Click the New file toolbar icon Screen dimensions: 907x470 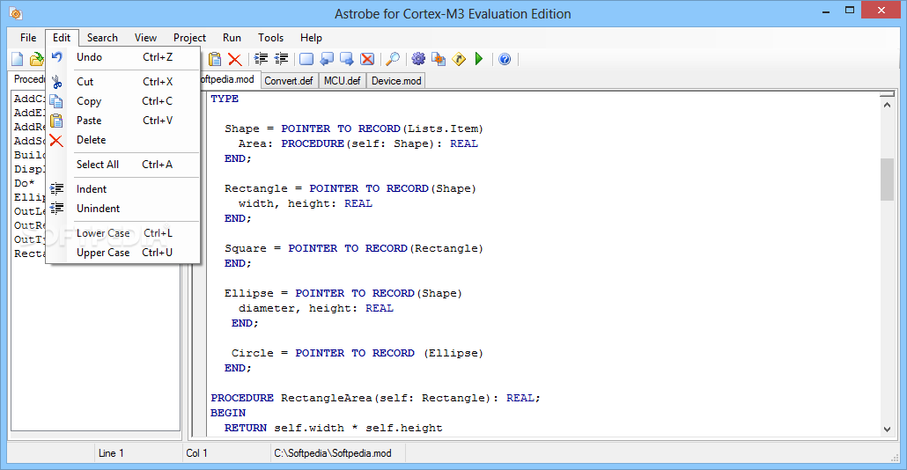(x=18, y=59)
